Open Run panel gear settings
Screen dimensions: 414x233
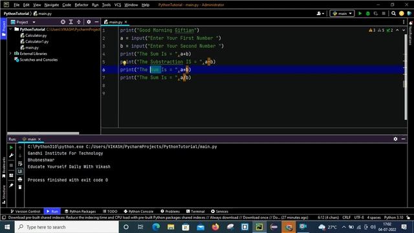point(395,139)
